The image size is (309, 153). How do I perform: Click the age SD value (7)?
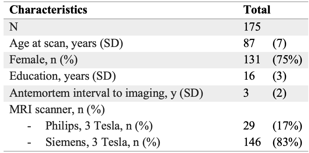pyautogui.click(x=279, y=44)
